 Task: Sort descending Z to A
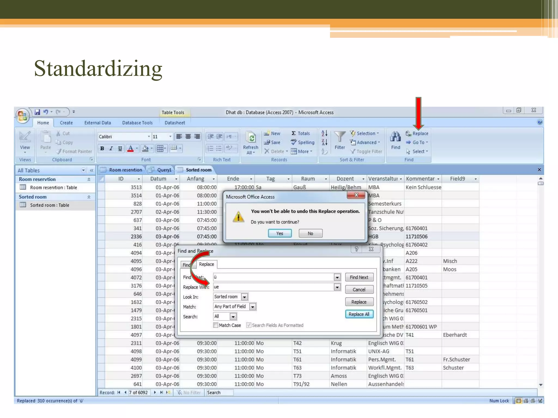[325, 142]
